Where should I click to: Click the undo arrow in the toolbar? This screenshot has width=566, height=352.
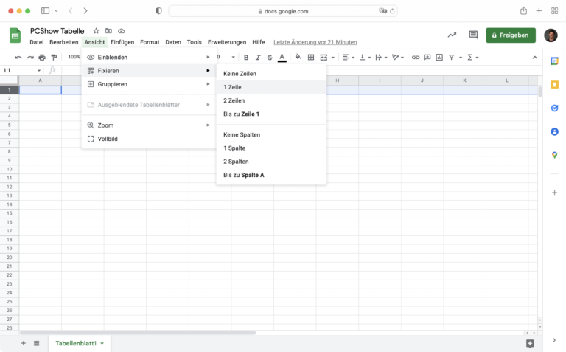[x=18, y=58]
